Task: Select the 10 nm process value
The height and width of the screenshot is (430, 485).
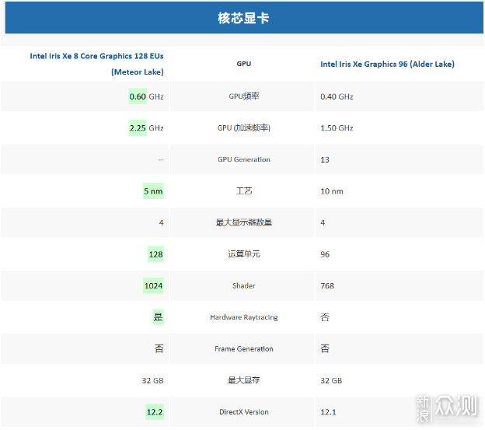Action: coord(332,191)
